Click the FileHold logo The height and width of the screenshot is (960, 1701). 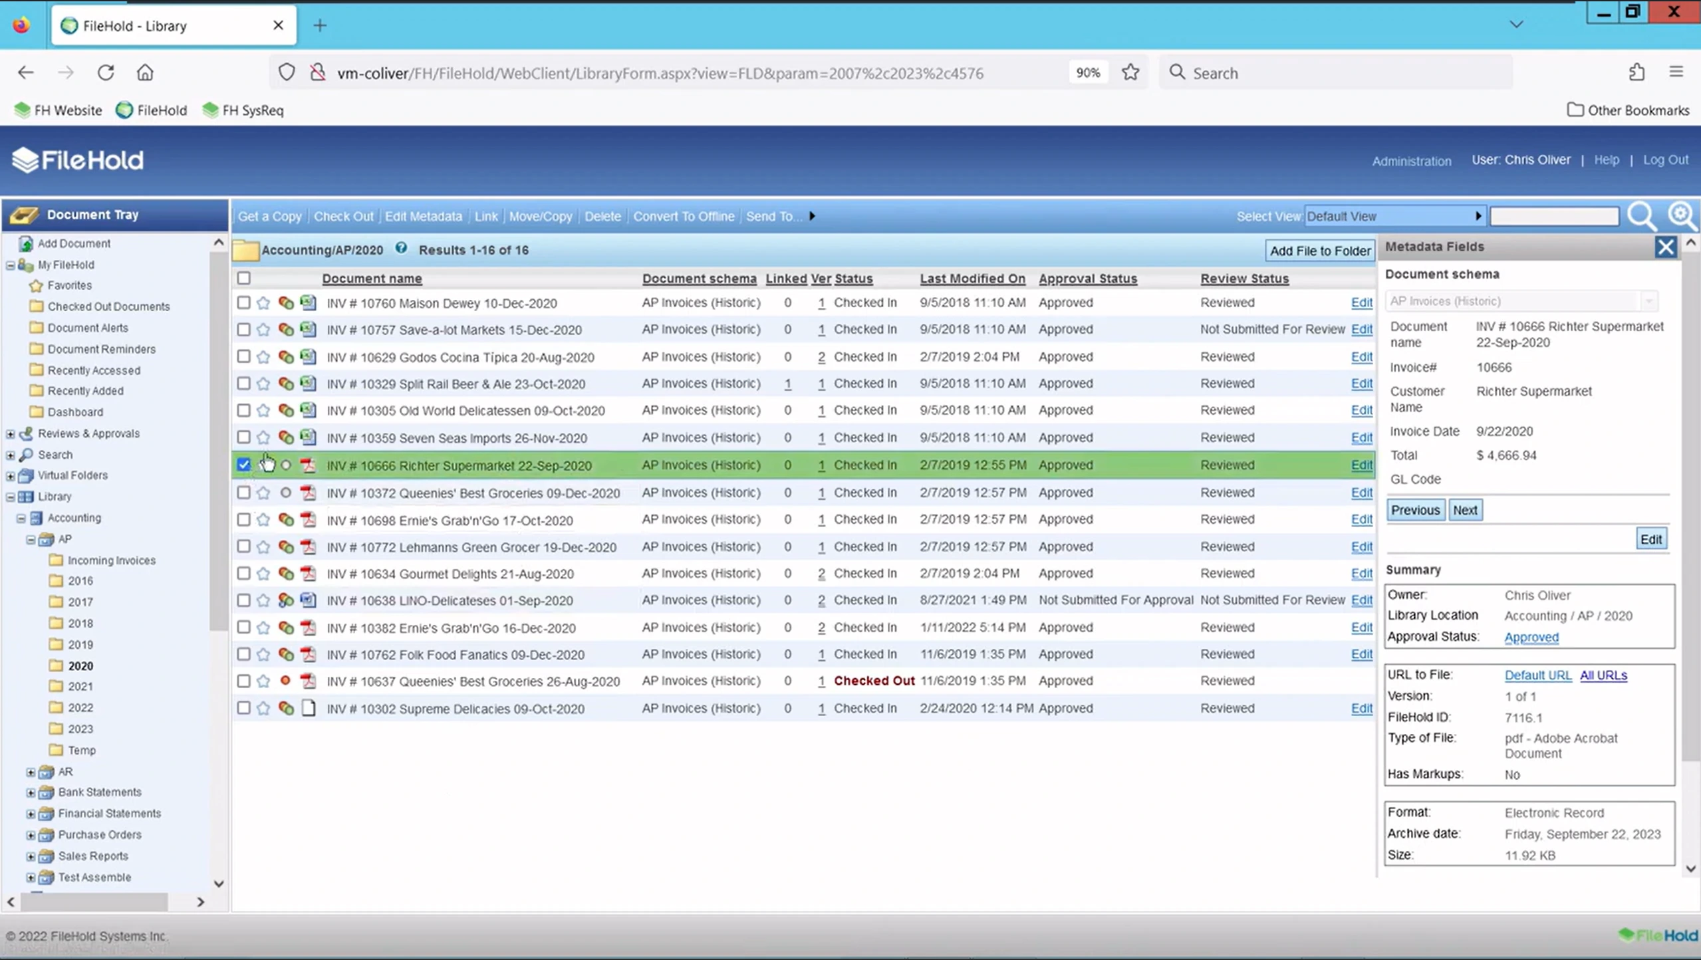[x=78, y=160]
